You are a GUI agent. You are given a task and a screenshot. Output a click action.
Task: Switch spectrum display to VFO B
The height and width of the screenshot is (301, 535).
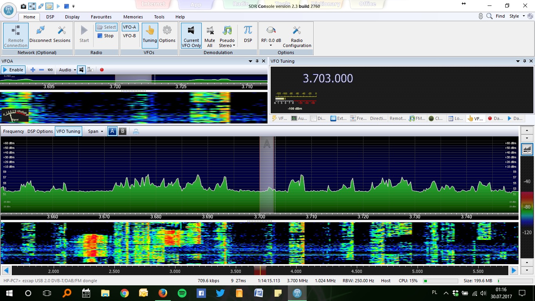[123, 131]
